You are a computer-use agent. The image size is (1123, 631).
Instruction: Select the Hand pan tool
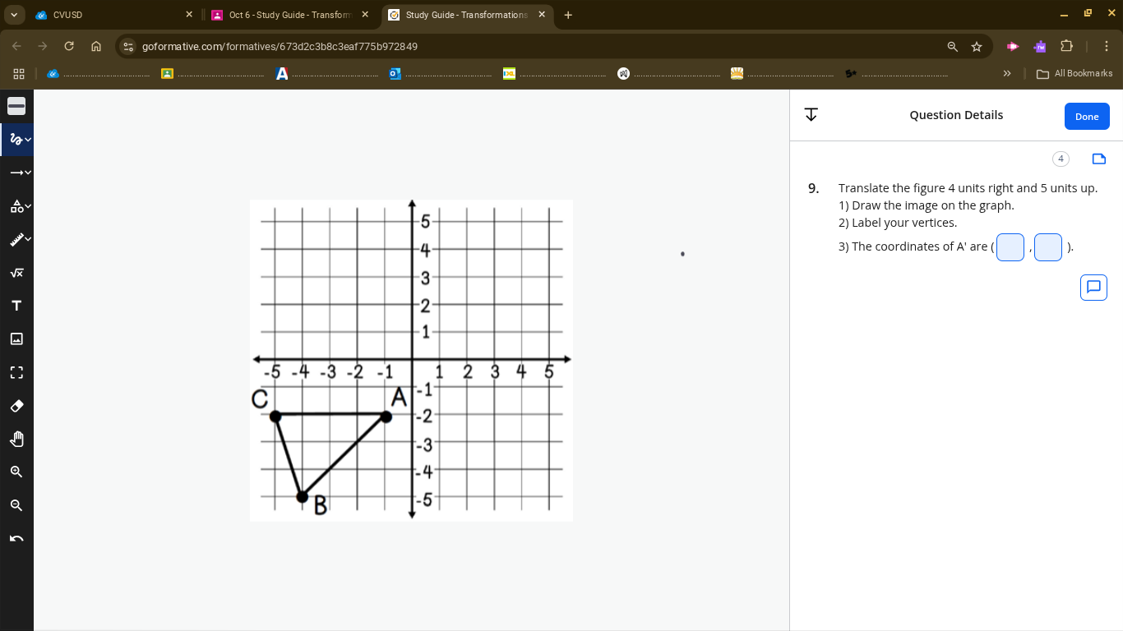click(x=16, y=438)
